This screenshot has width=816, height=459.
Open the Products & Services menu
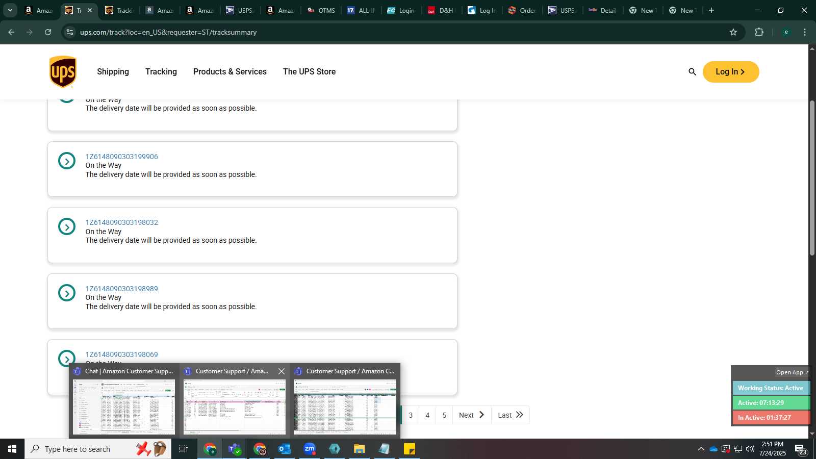pyautogui.click(x=230, y=72)
